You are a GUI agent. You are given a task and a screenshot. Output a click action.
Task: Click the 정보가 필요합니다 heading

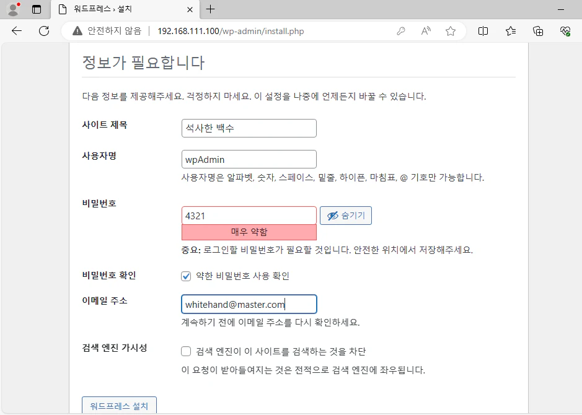143,63
